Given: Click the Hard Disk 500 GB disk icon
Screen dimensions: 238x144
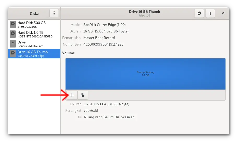Looking at the screenshot, I should point(13,25).
